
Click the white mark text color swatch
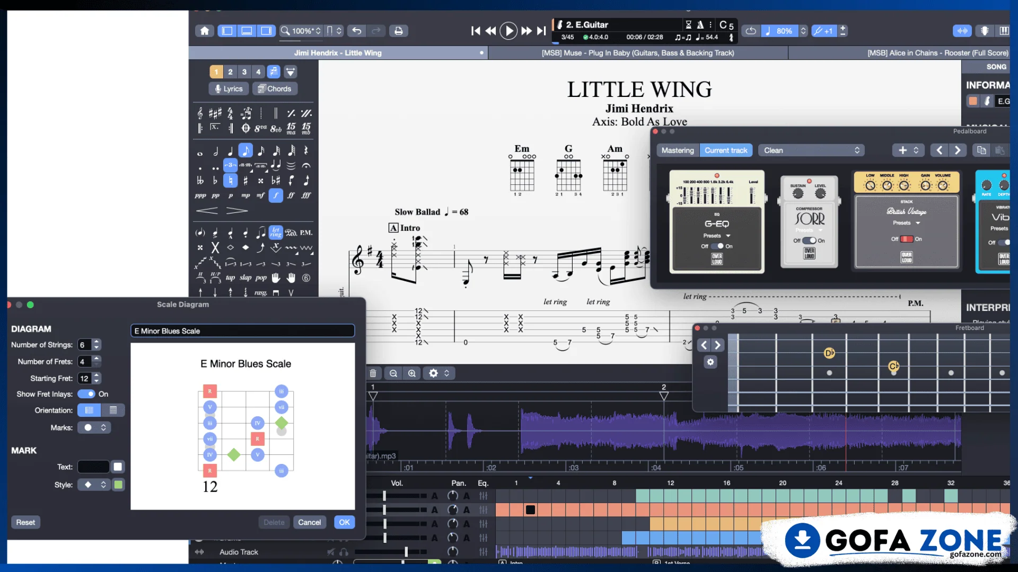pos(118,467)
